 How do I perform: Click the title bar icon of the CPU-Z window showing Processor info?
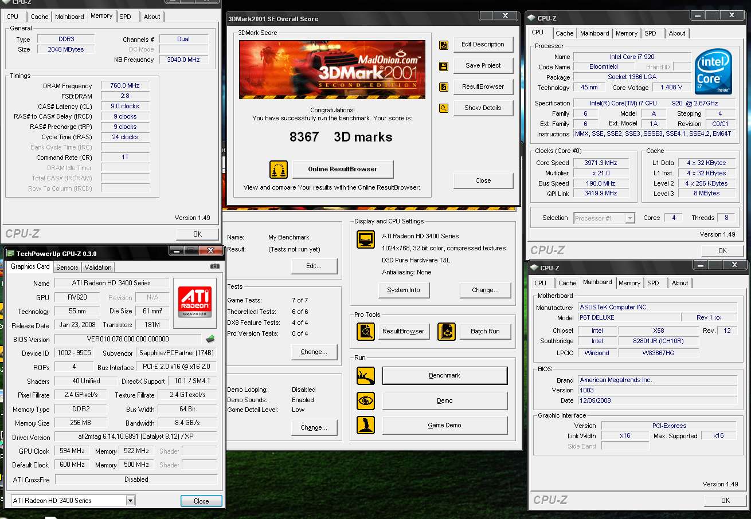(532, 18)
